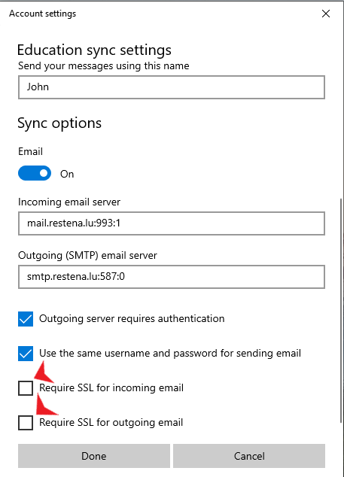This screenshot has height=477, width=344.
Task: Uncheck the same username and password checkbox
Action: [26, 354]
